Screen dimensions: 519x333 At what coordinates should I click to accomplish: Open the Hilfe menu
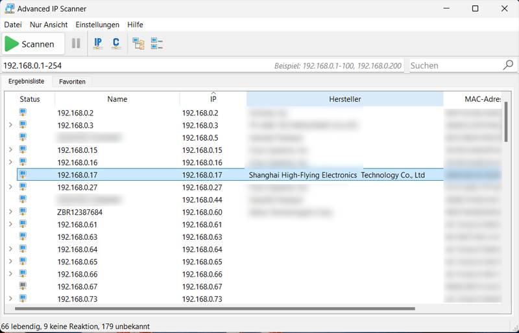coord(135,25)
